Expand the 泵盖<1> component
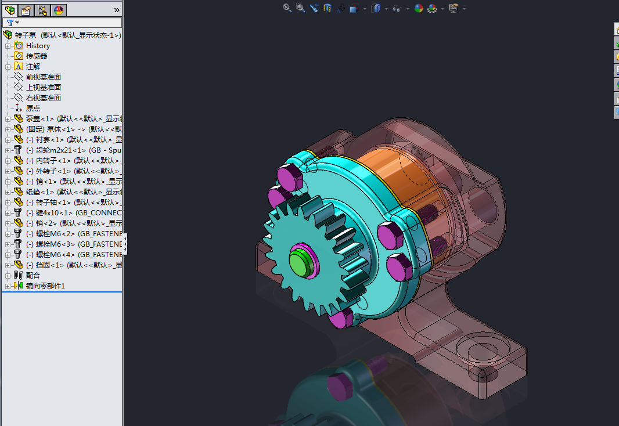This screenshot has width=619, height=426. pyautogui.click(x=8, y=119)
